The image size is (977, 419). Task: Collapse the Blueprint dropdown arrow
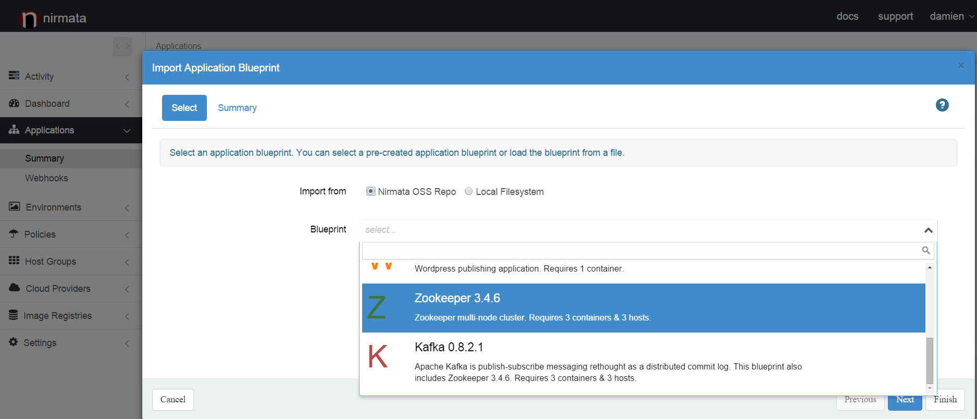[928, 230]
